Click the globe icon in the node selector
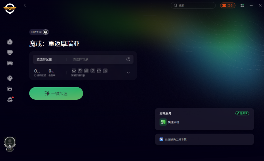 (x=128, y=59)
